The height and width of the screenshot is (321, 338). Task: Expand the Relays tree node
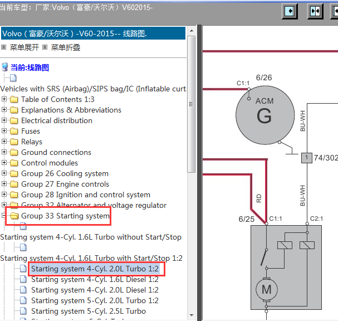(4, 142)
